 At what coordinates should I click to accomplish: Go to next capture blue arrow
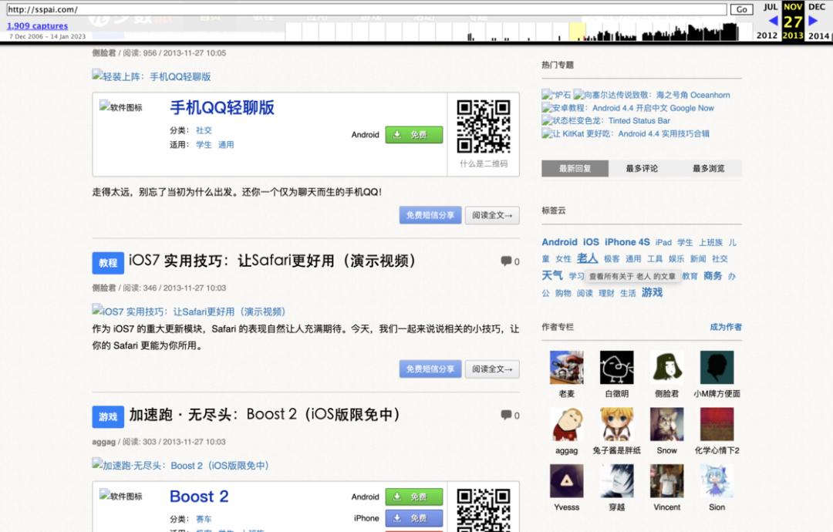(x=813, y=21)
